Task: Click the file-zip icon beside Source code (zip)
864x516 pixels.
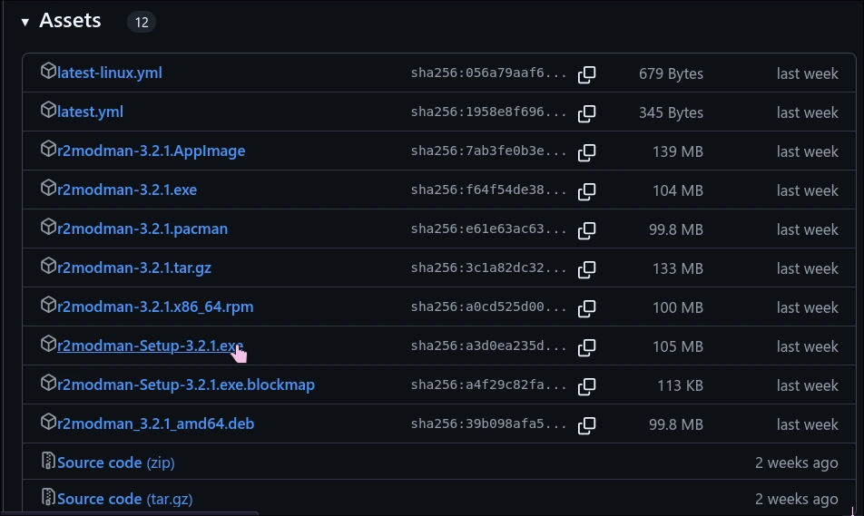Action: point(48,461)
